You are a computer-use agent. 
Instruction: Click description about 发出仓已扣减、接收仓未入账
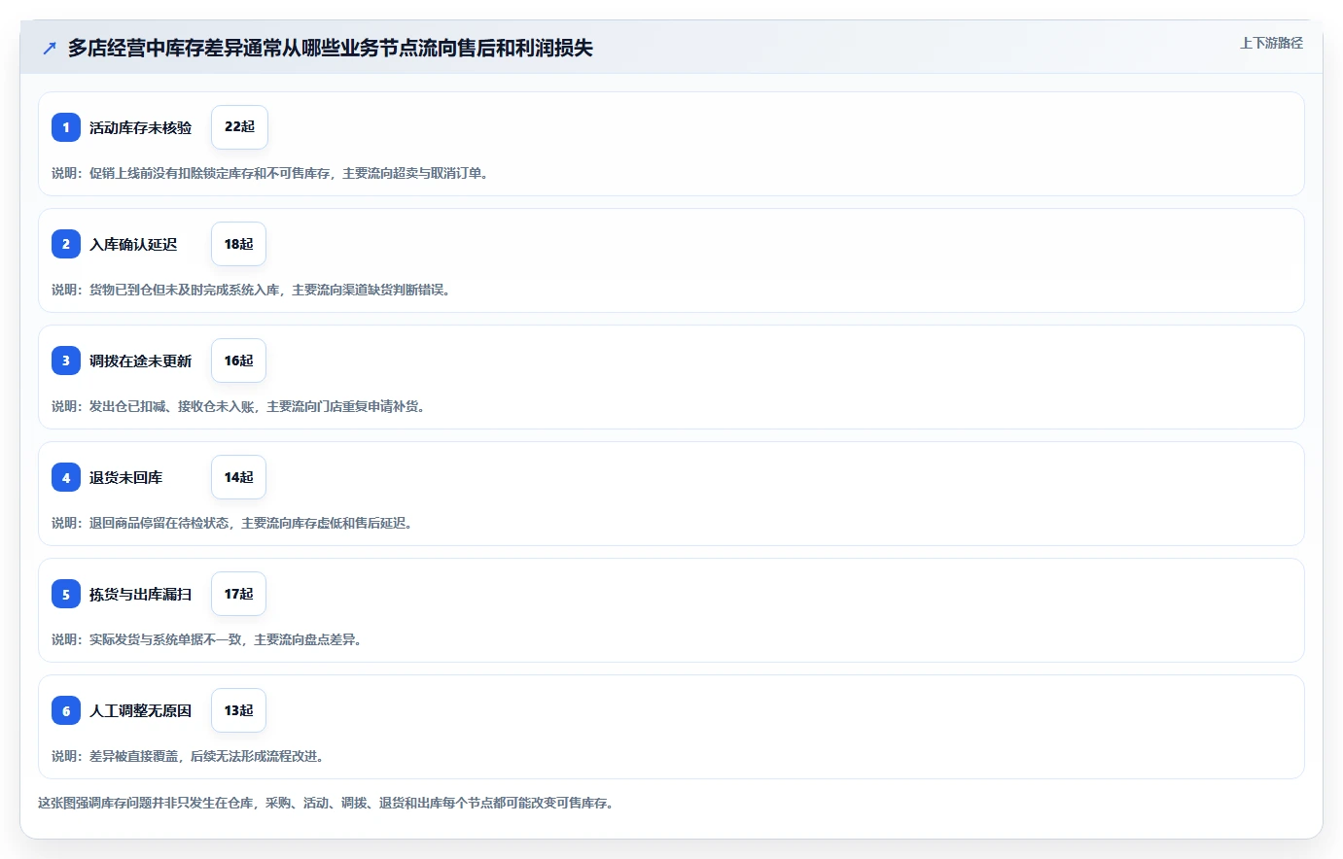(x=241, y=406)
